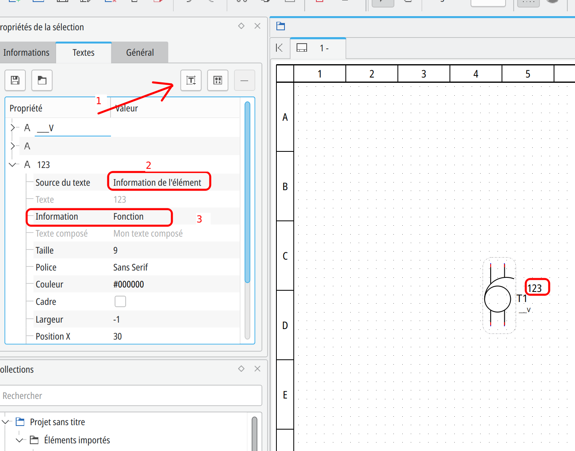Select the __v label below T1
575x451 pixels.
(x=525, y=310)
